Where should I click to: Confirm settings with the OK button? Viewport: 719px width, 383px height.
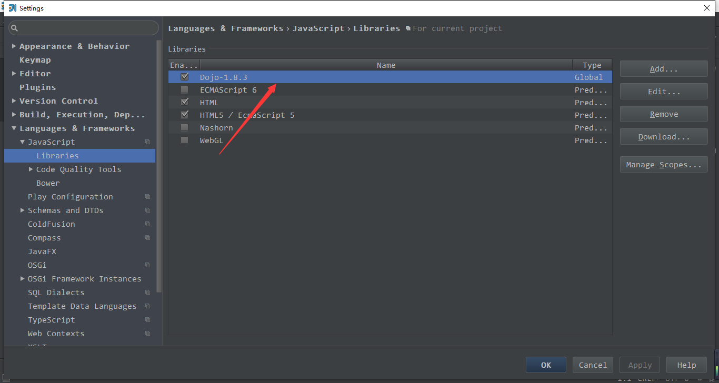[x=546, y=365]
